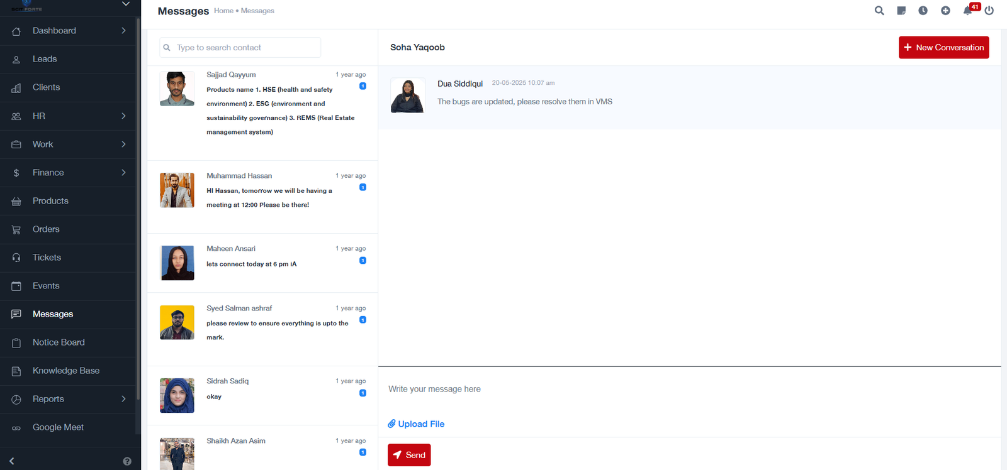Open the Products menu label

pyautogui.click(x=50, y=201)
